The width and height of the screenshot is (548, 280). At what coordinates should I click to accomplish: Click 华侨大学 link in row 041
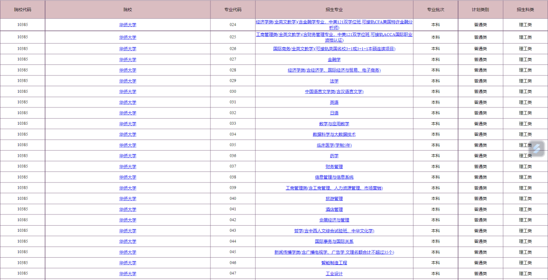point(127,209)
